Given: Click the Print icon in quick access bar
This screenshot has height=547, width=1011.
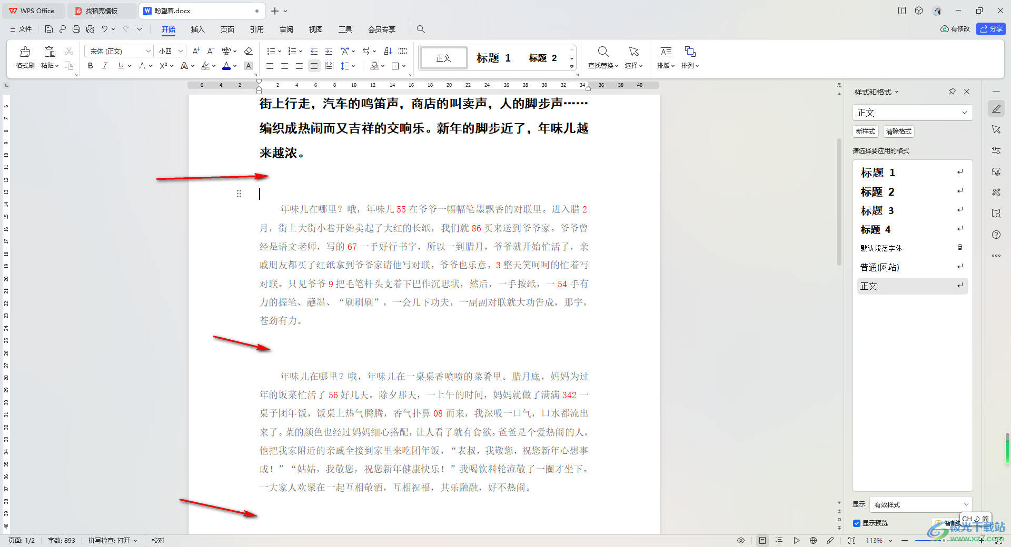Looking at the screenshot, I should (x=76, y=29).
